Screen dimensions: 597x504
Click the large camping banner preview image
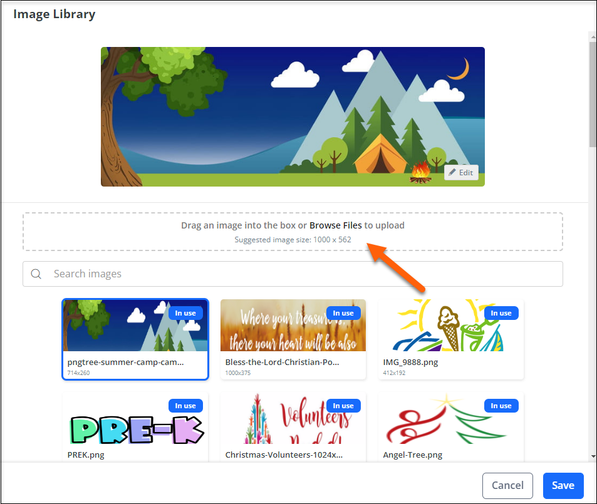pyautogui.click(x=293, y=116)
